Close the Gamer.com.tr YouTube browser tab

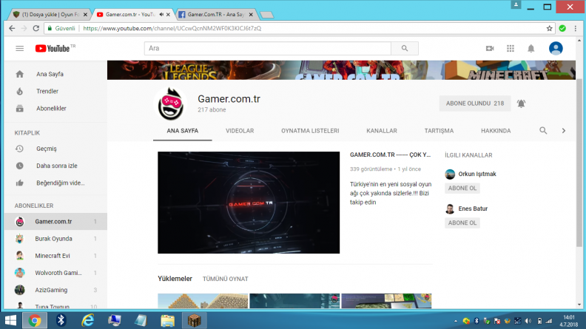coord(168,15)
